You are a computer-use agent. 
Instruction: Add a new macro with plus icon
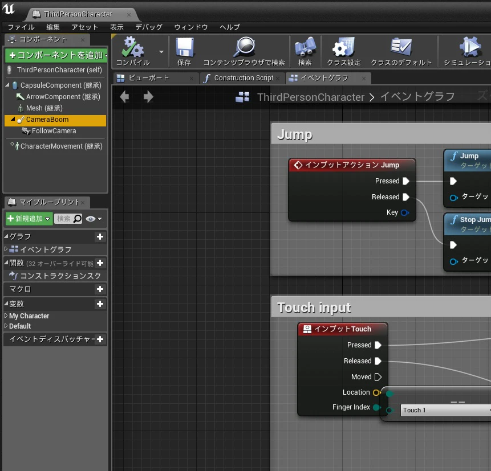coord(100,289)
